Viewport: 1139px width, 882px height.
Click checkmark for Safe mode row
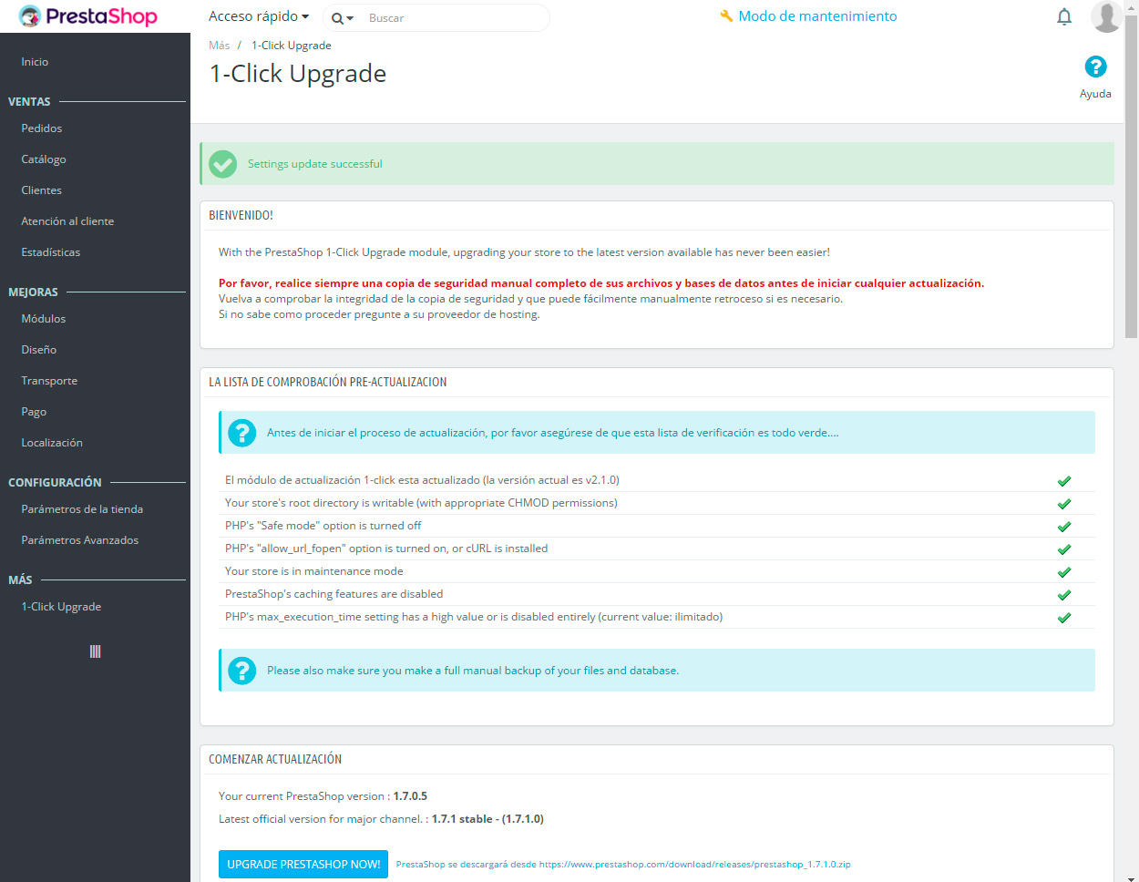pyautogui.click(x=1063, y=527)
